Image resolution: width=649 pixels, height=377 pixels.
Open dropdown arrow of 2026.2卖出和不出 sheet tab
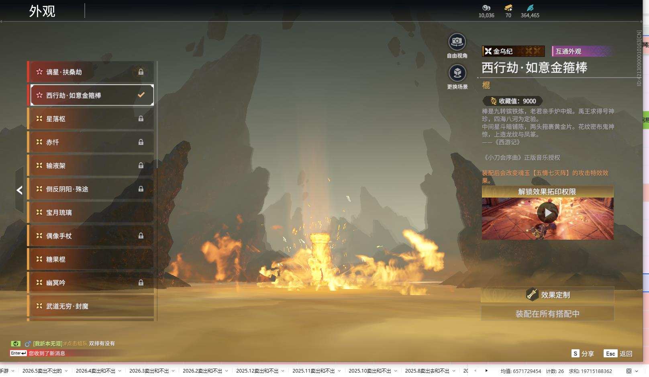click(227, 371)
